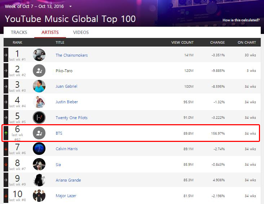Click Piko-Taro's placeholder artist icon

click(x=39, y=70)
